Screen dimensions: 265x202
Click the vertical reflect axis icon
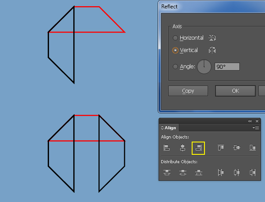pyautogui.click(x=212, y=50)
